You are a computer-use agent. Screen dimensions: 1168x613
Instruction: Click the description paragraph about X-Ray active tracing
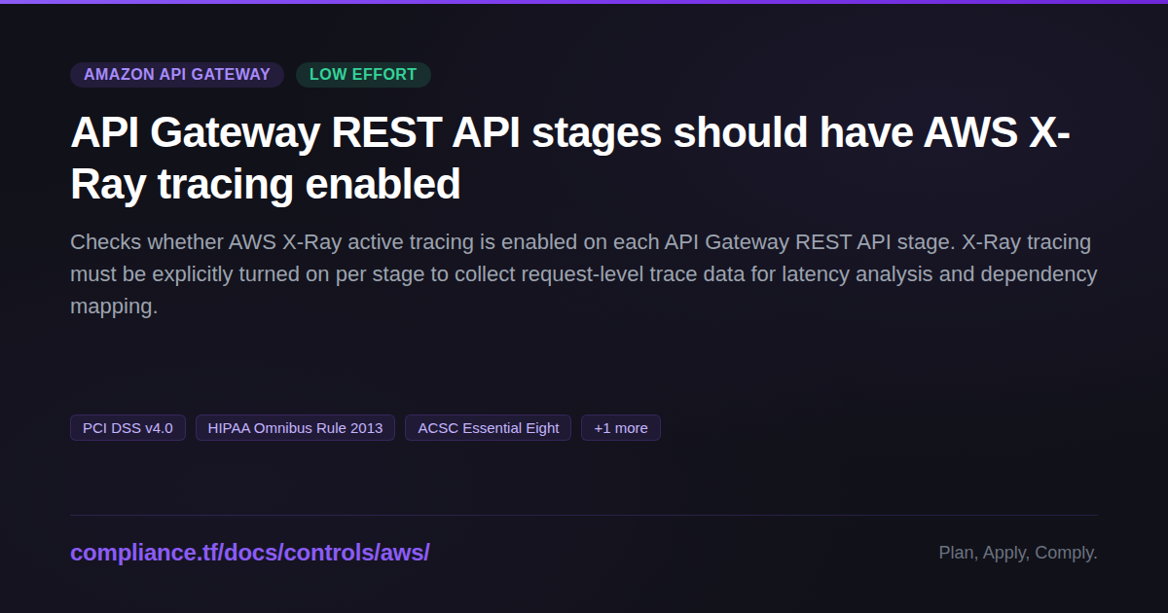[584, 274]
